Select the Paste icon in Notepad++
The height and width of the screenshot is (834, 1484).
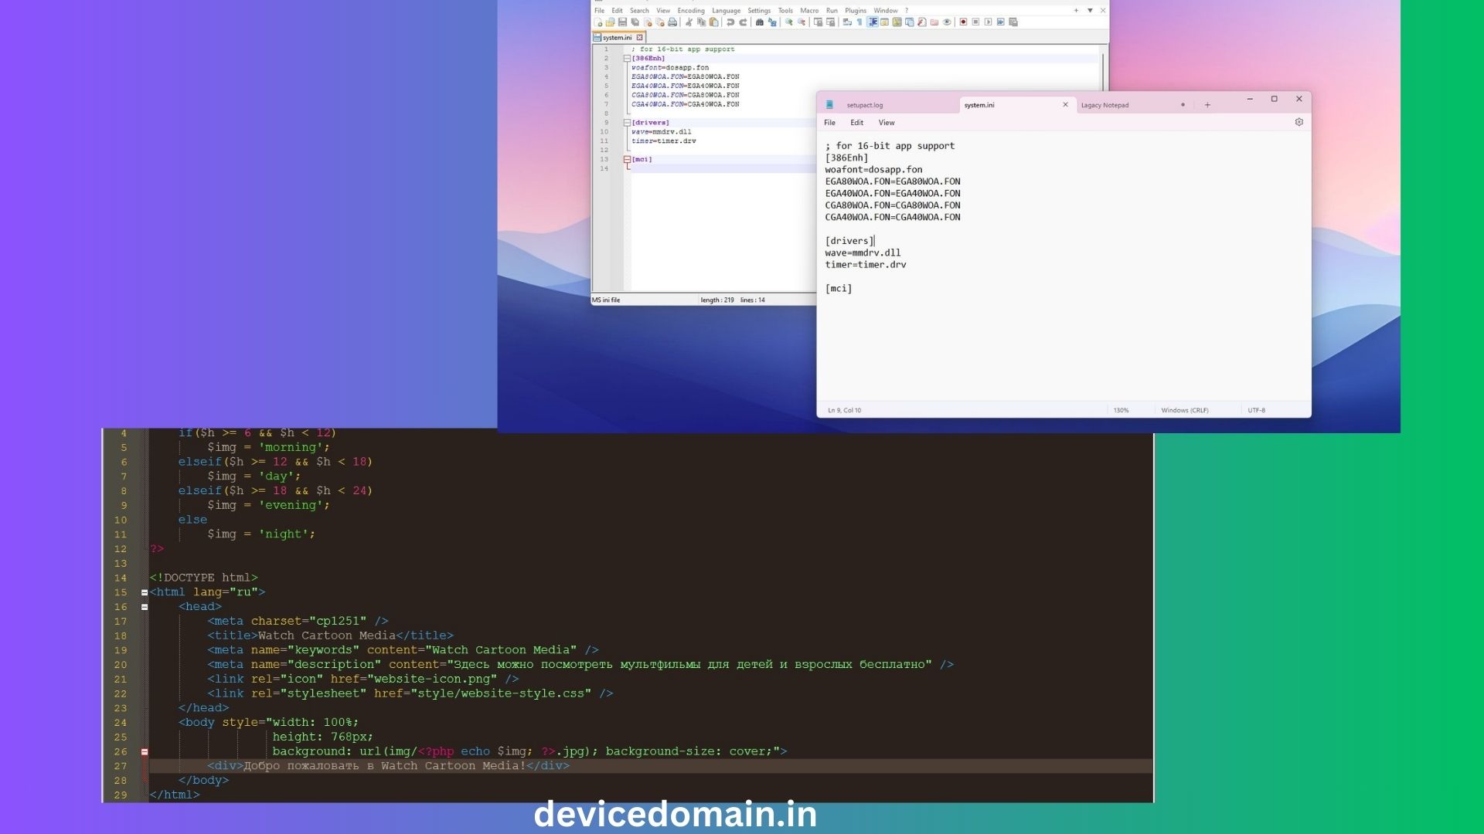pos(715,22)
